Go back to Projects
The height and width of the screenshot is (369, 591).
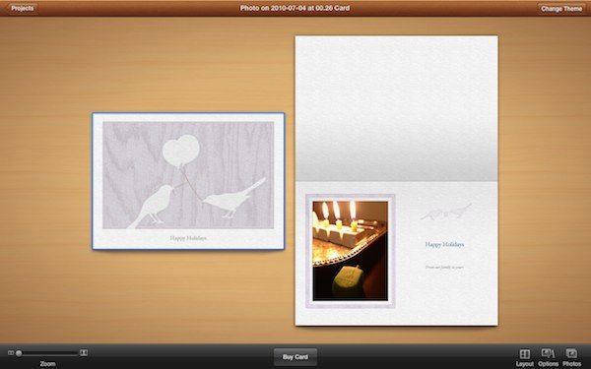(23, 8)
